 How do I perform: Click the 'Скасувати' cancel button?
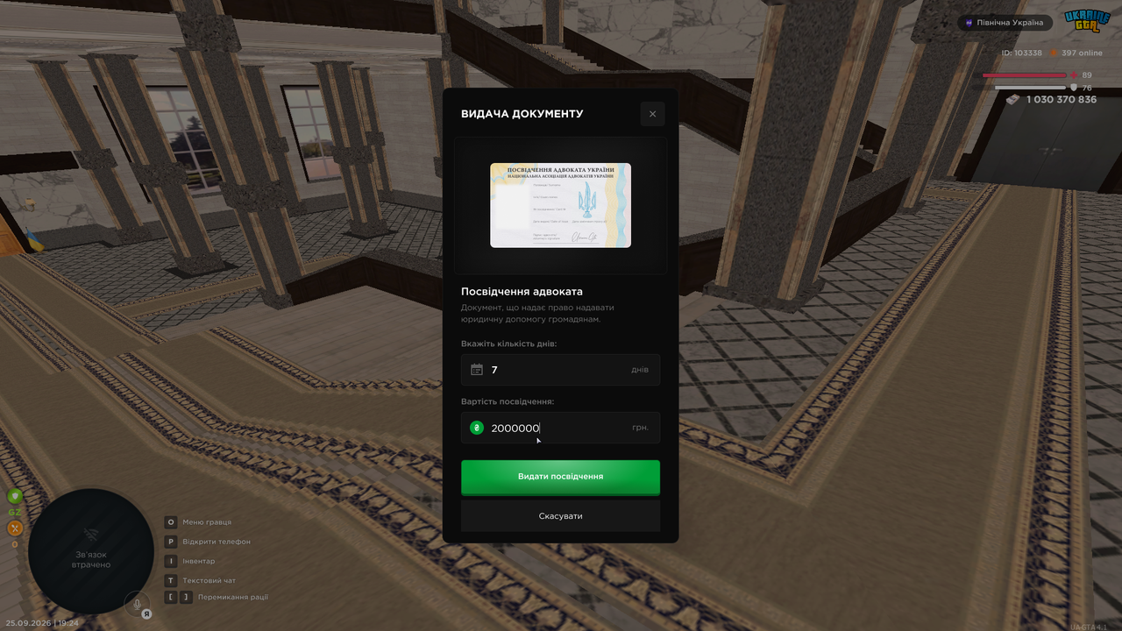pyautogui.click(x=560, y=516)
